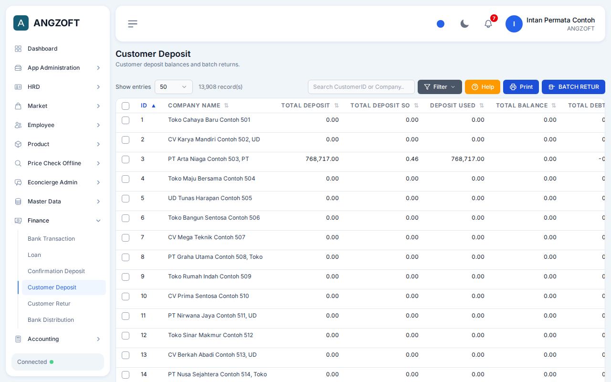Tick checkbox for PT Graha Utama Contoh 508
This screenshot has width=611, height=382.
[x=126, y=257]
